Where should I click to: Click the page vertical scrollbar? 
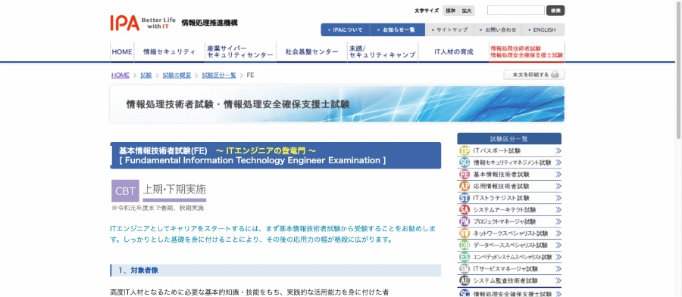(x=678, y=70)
